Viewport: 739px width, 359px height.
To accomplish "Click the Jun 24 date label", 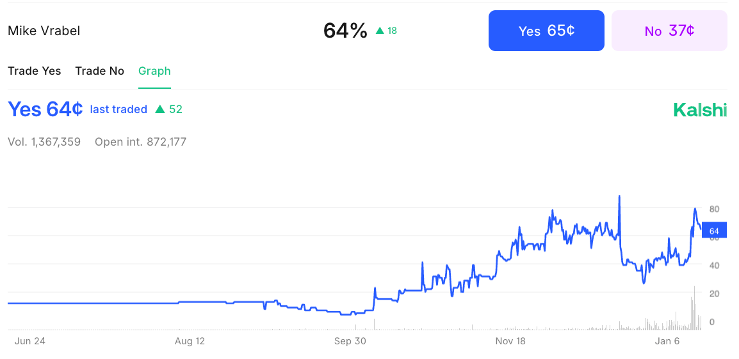I will pyautogui.click(x=30, y=341).
